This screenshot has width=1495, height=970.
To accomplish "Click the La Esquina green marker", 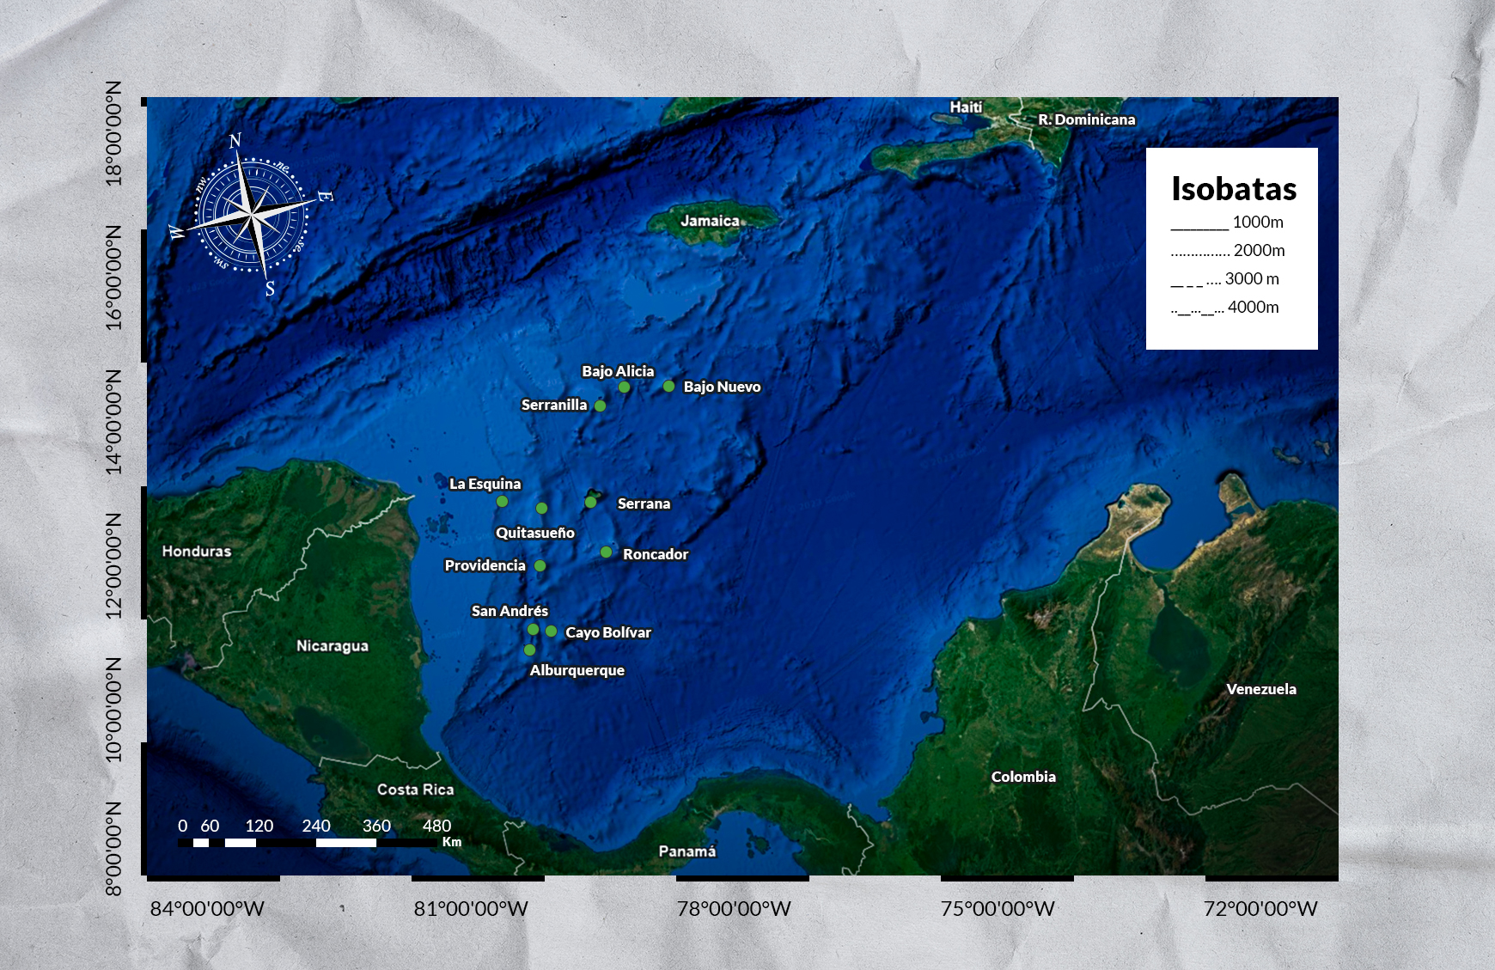I will point(502,502).
